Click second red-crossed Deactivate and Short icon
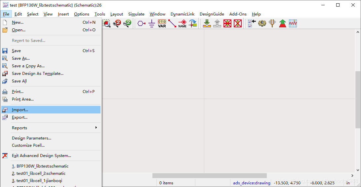The image size is (361, 187). [x=238, y=23]
